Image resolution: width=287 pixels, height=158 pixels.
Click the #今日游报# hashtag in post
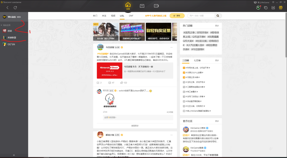103,54
